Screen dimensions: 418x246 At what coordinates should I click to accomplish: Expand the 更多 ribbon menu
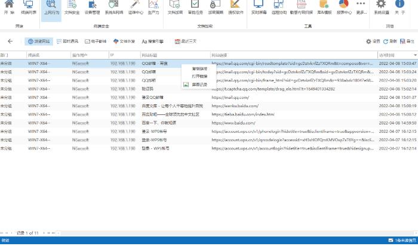pos(362,8)
